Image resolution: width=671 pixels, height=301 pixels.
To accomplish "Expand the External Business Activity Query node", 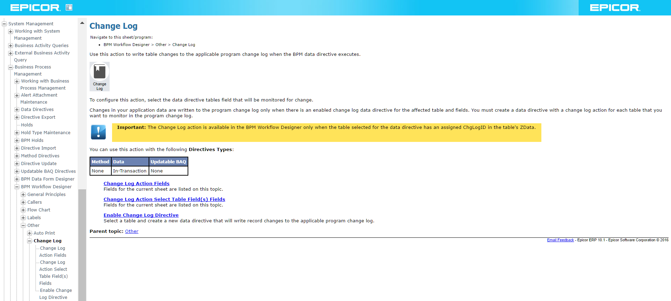I will pyautogui.click(x=11, y=53).
